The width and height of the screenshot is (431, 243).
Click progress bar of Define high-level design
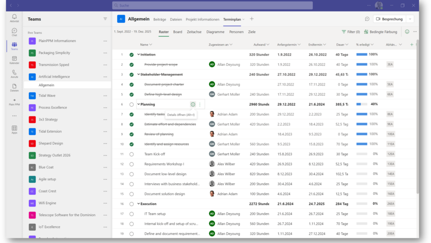click(362, 94)
